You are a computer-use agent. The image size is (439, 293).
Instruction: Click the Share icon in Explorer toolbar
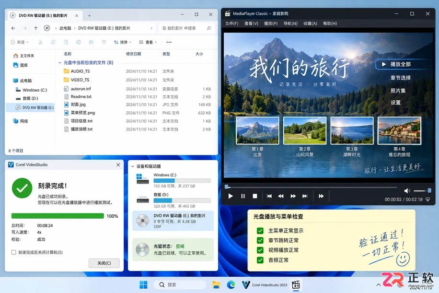click(x=91, y=42)
